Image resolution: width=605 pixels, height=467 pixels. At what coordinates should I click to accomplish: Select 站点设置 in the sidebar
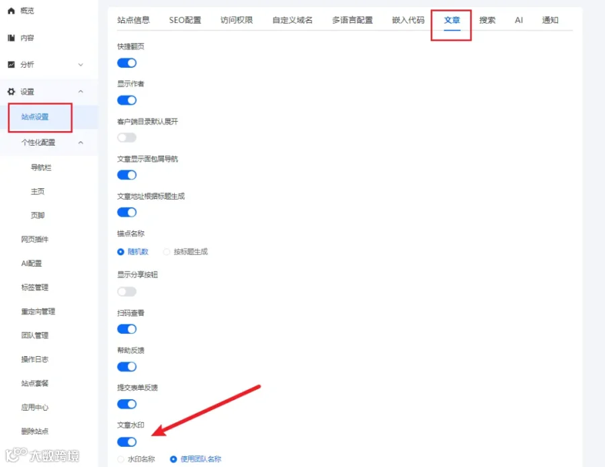point(35,117)
